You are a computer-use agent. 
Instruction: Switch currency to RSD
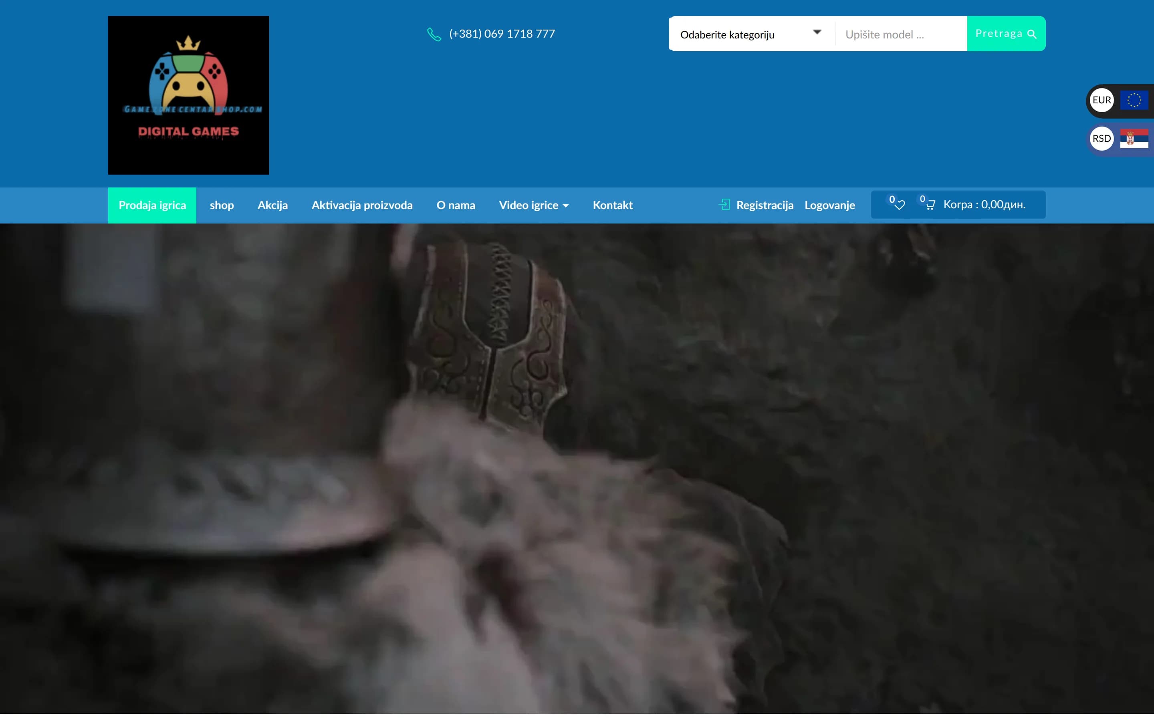pos(1102,139)
